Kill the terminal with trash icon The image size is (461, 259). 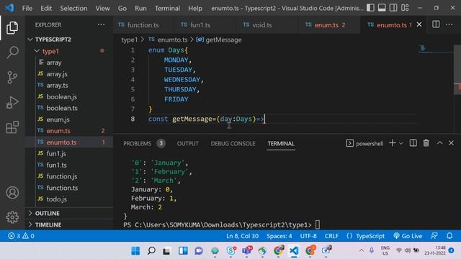pyautogui.click(x=426, y=143)
